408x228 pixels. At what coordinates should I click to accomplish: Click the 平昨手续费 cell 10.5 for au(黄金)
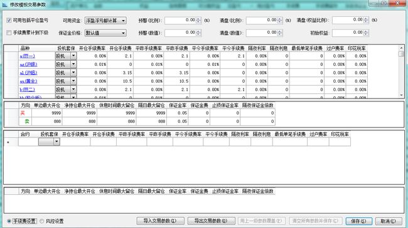(x=176, y=81)
